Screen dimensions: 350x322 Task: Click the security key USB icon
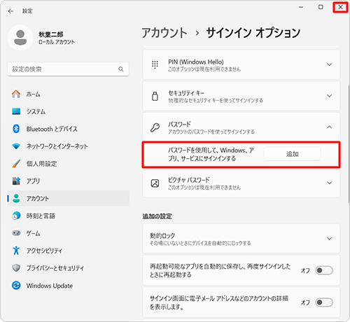155,96
